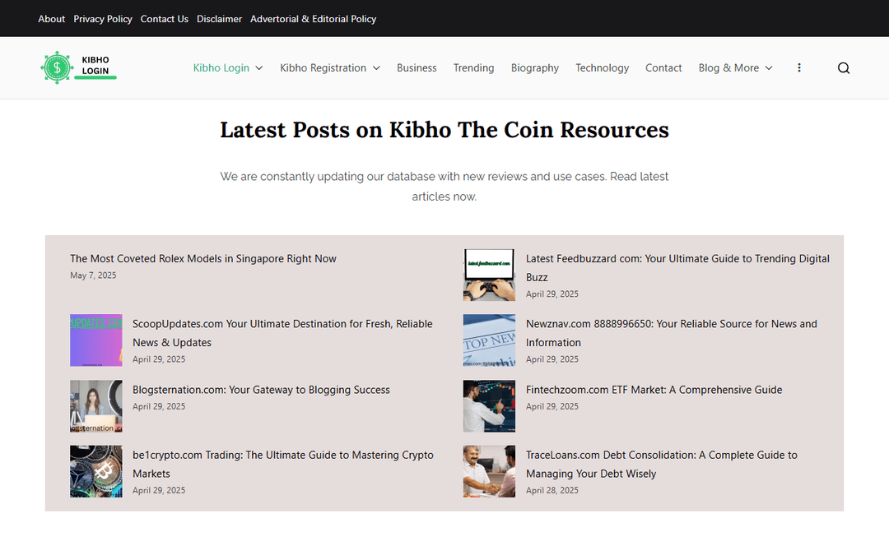Click the April 28, 2025 date

coord(552,490)
